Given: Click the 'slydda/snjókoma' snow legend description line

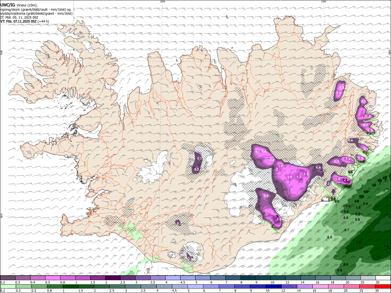Looking at the screenshot, I should click(36, 13).
